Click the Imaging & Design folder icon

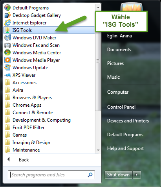tap(7, 143)
